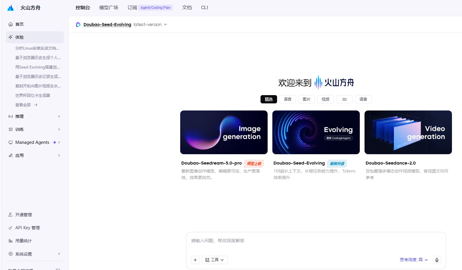Screen dimensions: 462x270
Task: Open the 控制台 top menu
Action: (83, 8)
